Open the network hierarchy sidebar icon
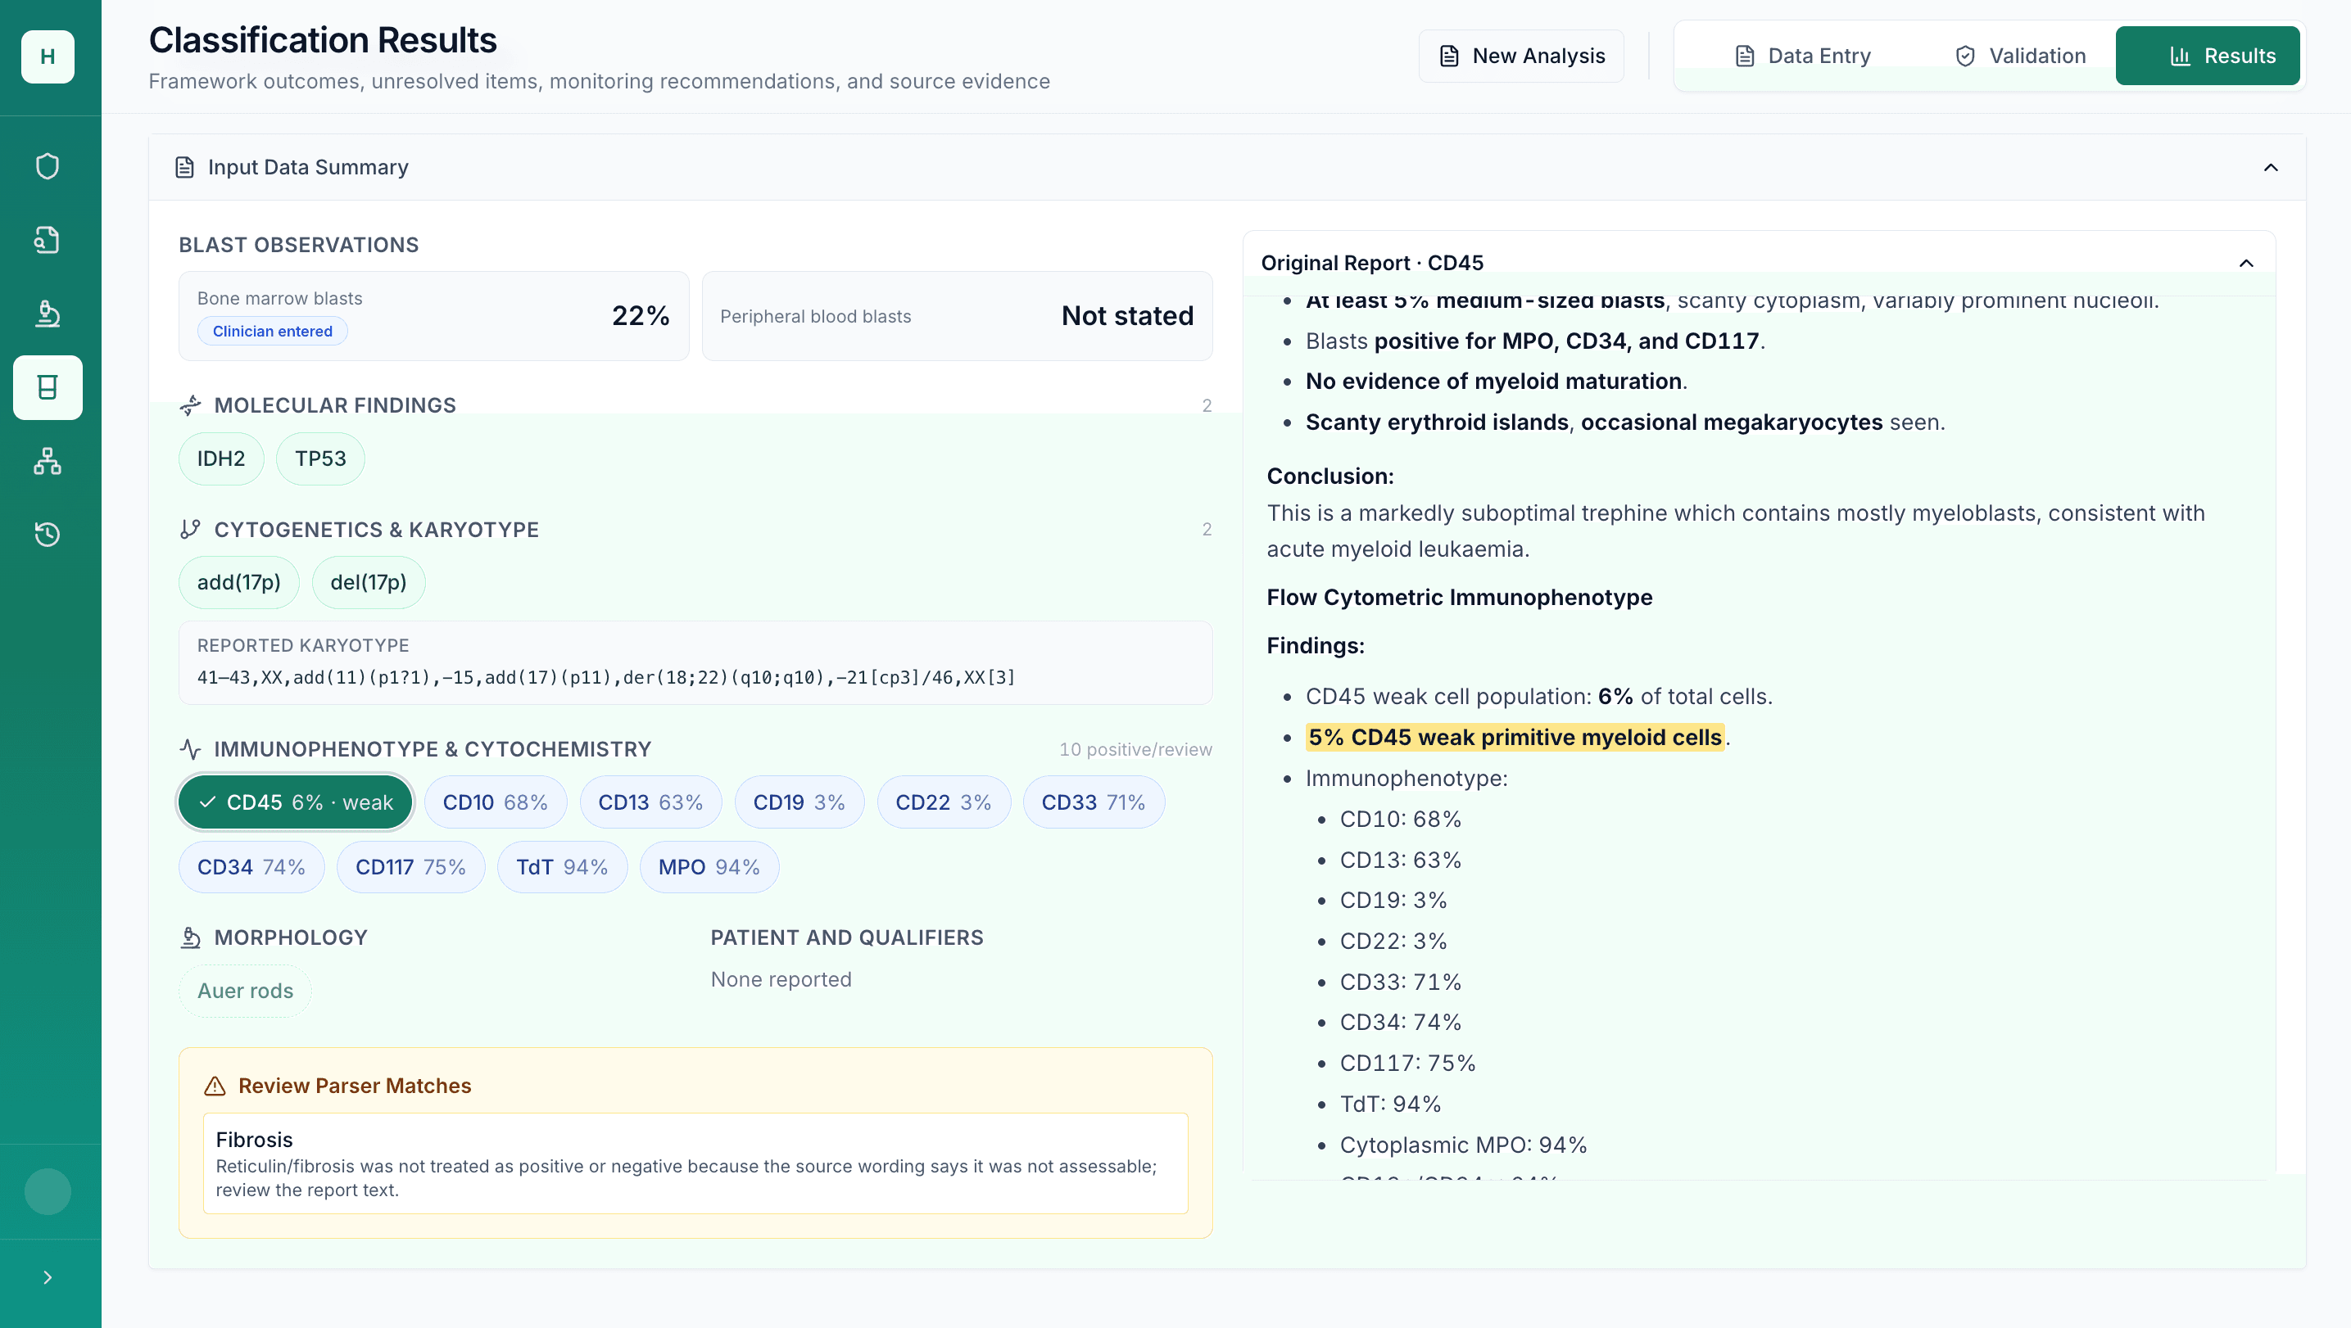The height and width of the screenshot is (1328, 2351). click(x=48, y=461)
